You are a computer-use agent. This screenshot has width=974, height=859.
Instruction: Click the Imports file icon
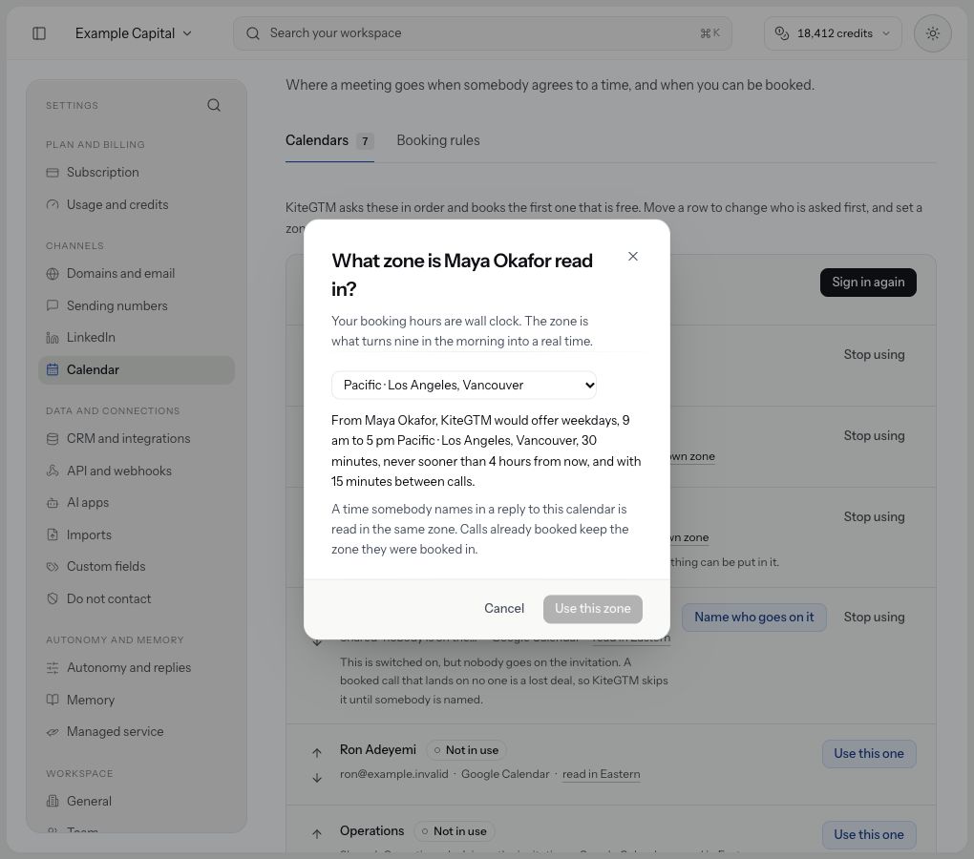53,535
